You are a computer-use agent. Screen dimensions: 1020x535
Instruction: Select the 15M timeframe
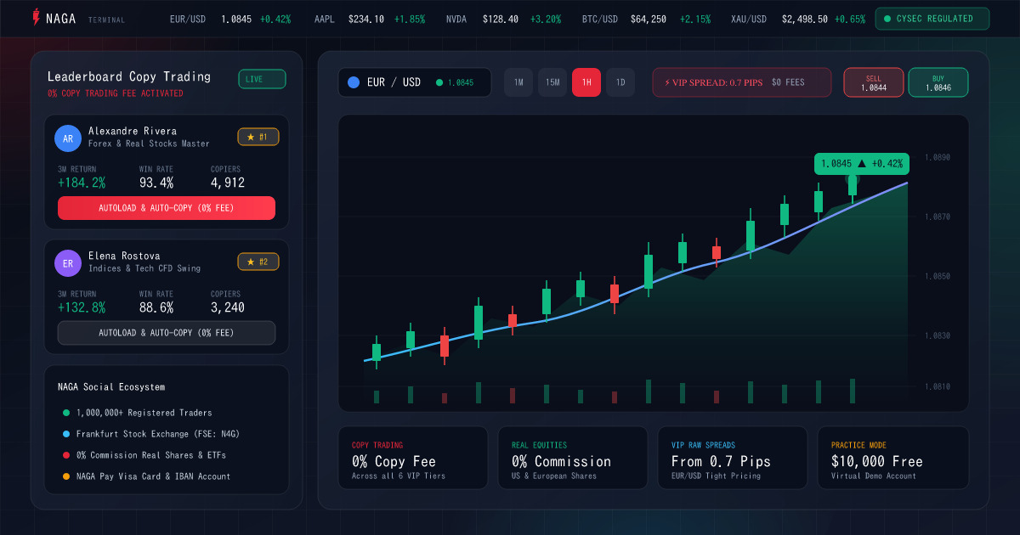pyautogui.click(x=552, y=82)
